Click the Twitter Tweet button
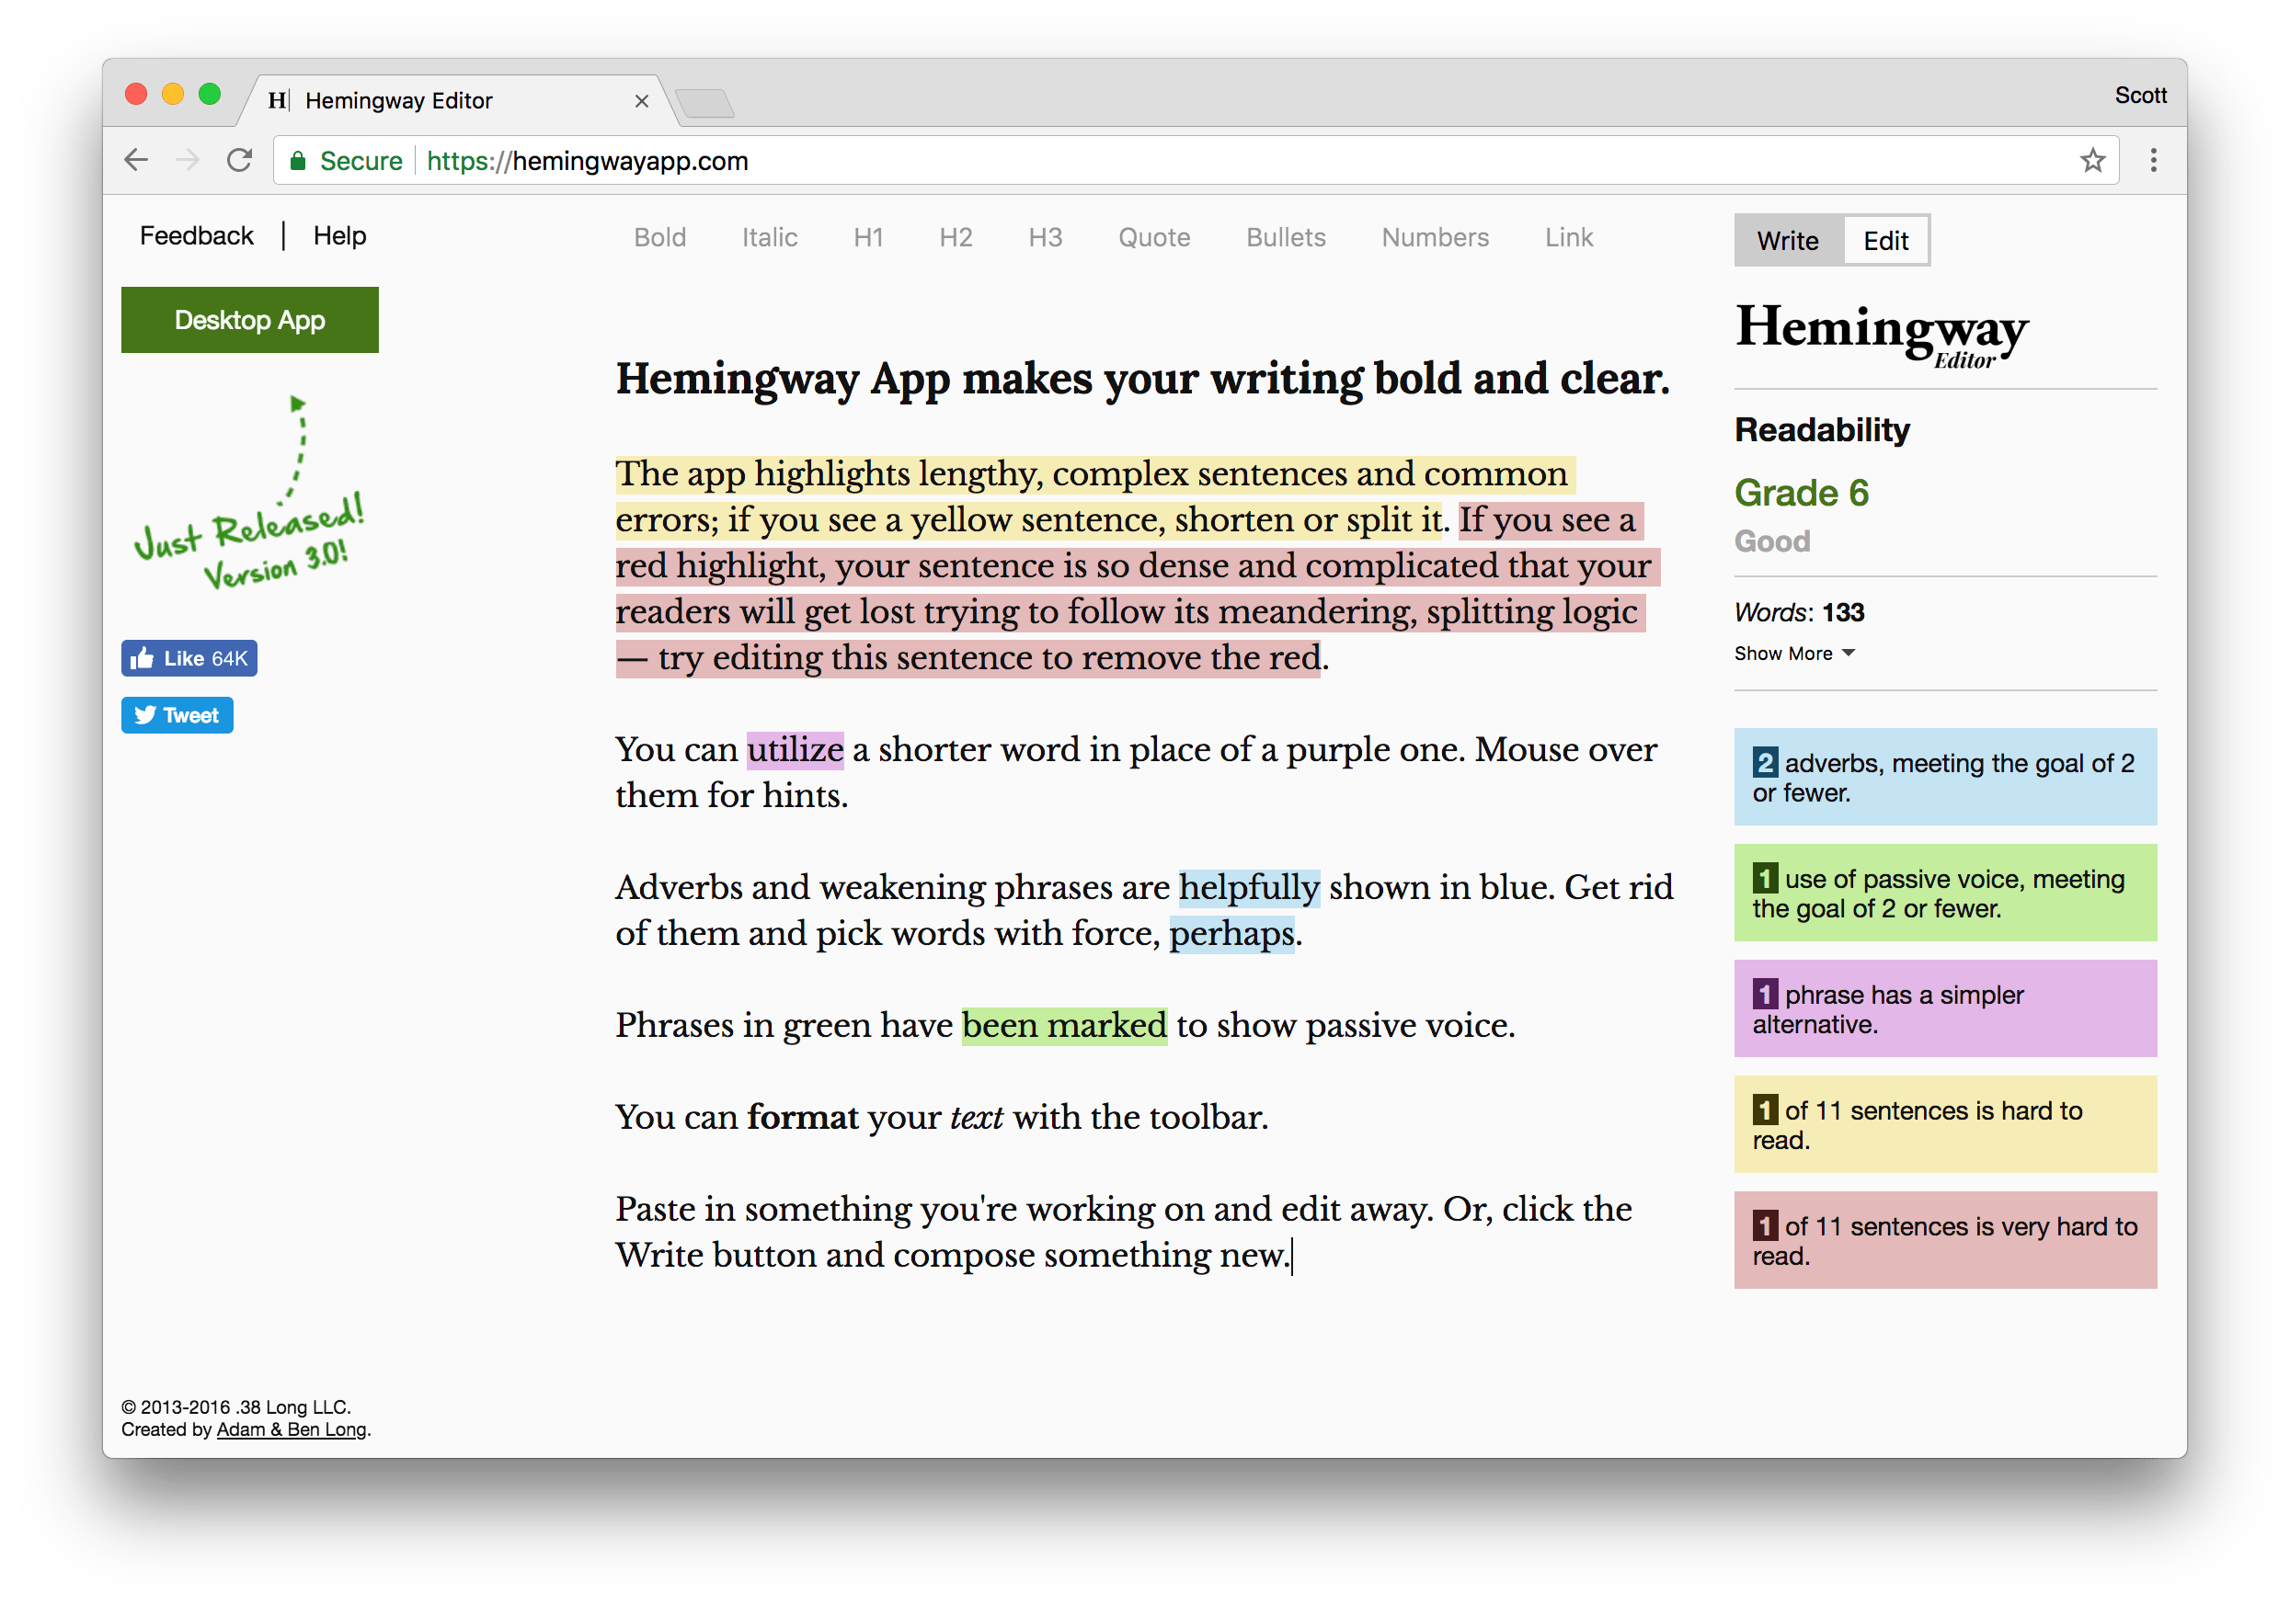 177,715
